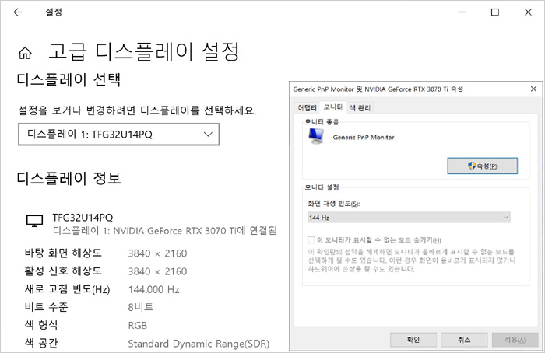The image size is (545, 353).
Task: Click the 적용(A) button
Action: (515, 340)
